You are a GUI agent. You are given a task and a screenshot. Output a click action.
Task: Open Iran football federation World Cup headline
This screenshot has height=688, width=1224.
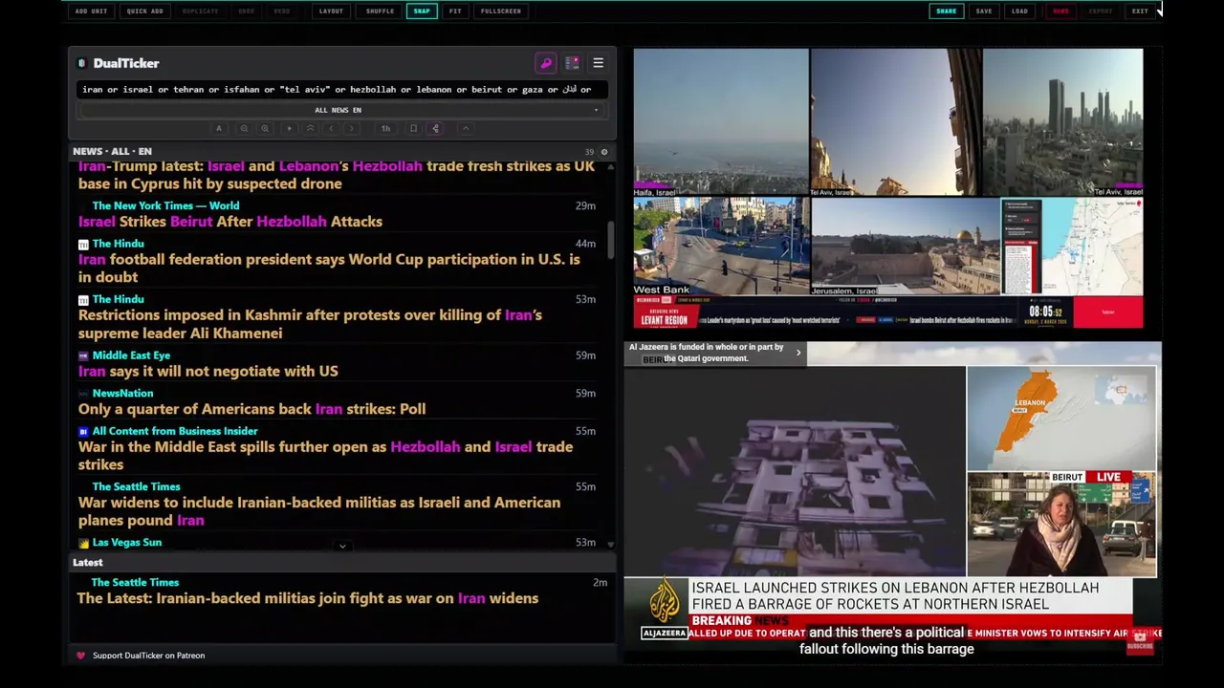click(329, 269)
